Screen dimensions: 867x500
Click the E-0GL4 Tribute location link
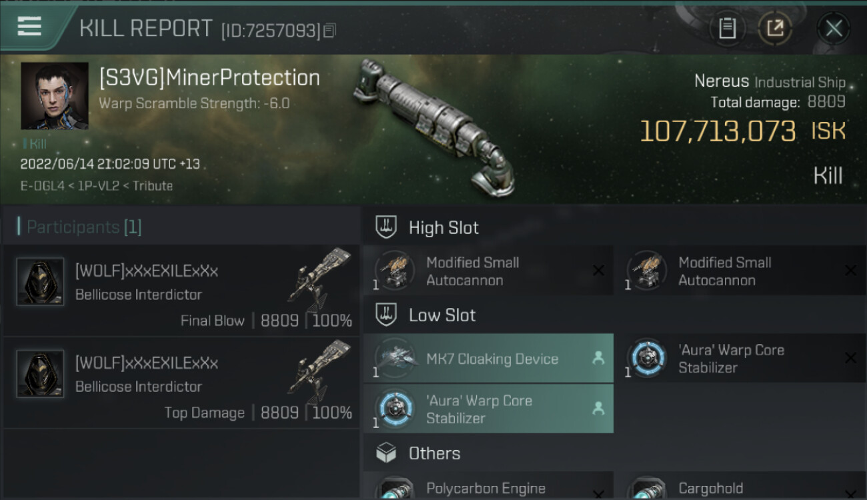(96, 186)
